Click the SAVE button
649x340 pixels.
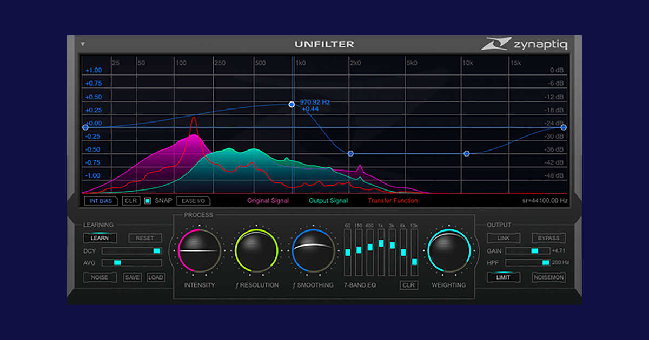[x=132, y=277]
